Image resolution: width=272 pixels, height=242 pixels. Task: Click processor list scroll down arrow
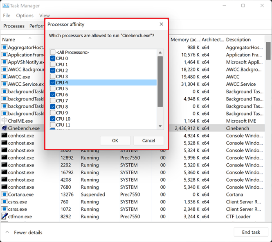click(x=160, y=126)
